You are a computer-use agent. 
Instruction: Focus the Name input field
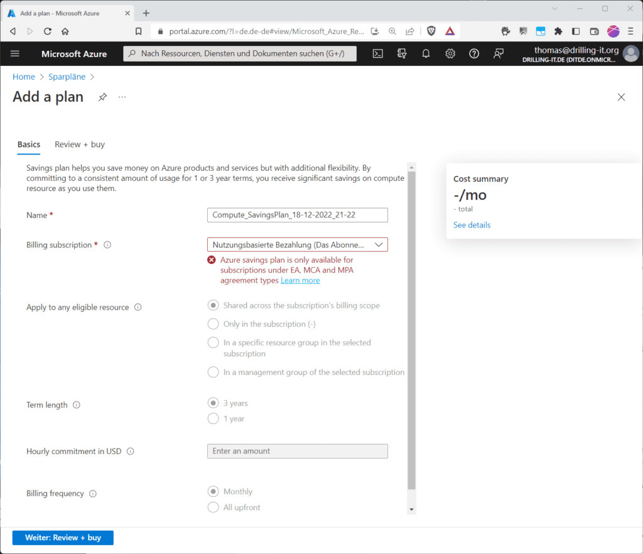coord(297,215)
